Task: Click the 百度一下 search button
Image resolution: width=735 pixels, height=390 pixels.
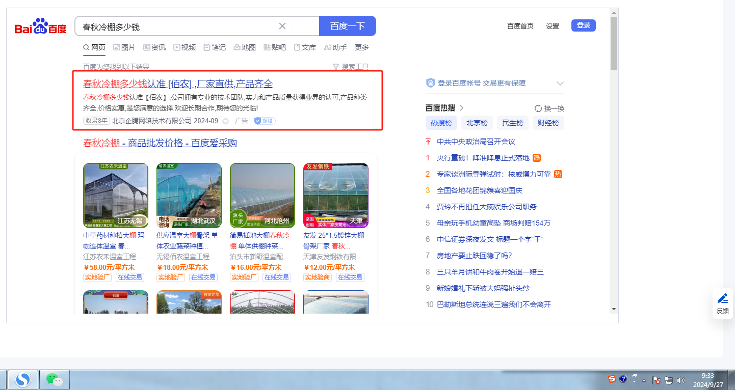Action: tap(348, 26)
